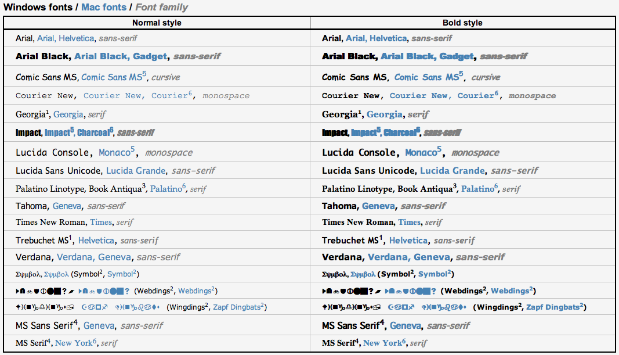Click blue "Arial, Helvetica" in Normal style column

tap(66, 38)
